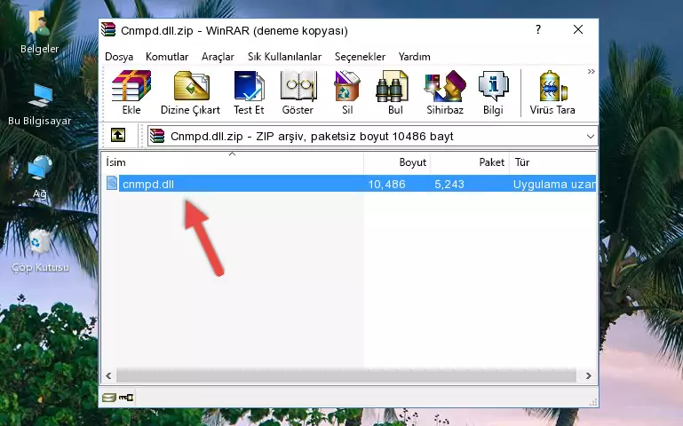This screenshot has height=426, width=683.
Task: Select the Çöp Kutusu recycle bin icon
Action: tap(40, 250)
